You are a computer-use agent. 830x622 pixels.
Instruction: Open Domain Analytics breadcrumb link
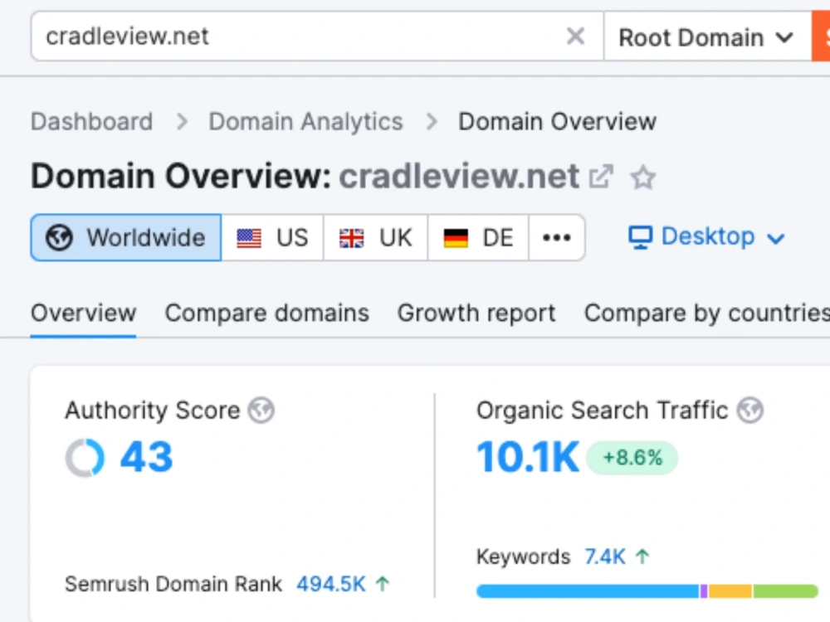(x=306, y=122)
